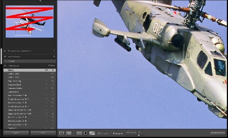The width and height of the screenshot is (228, 138).
Task: Toggle the Dupliquer clone mode
Action: click(x=103, y=133)
